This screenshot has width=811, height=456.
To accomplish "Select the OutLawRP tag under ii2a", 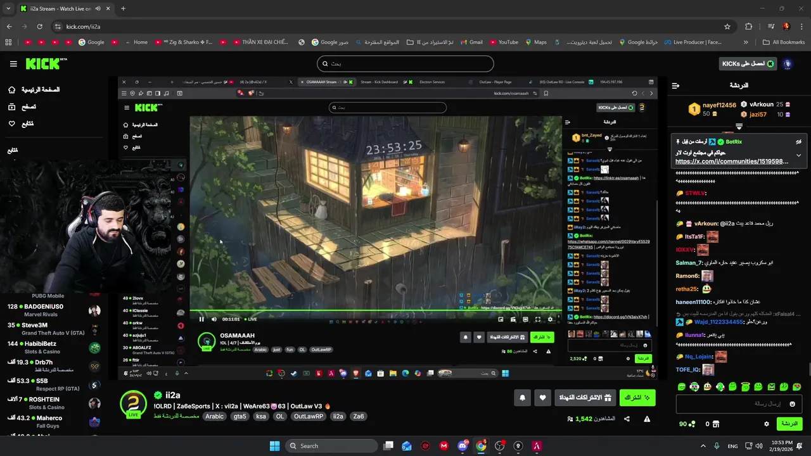I will (x=309, y=416).
